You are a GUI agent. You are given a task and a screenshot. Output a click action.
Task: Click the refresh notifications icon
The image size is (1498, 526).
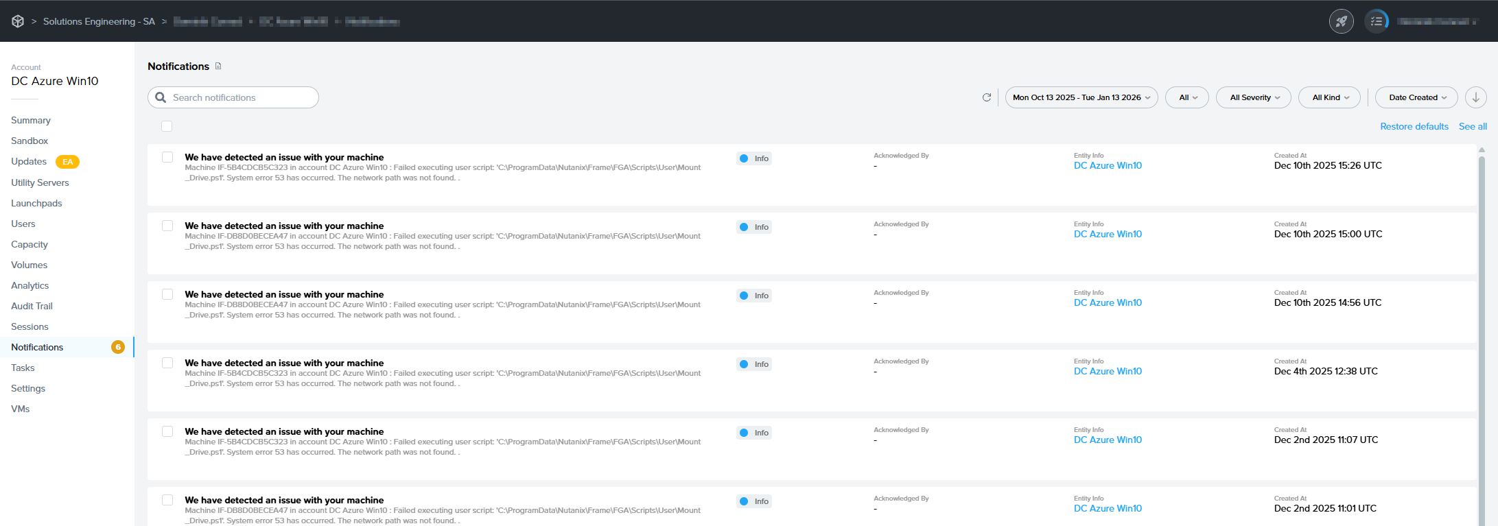click(987, 97)
